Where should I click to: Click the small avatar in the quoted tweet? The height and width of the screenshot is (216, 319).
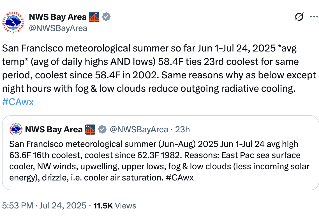click(16, 129)
